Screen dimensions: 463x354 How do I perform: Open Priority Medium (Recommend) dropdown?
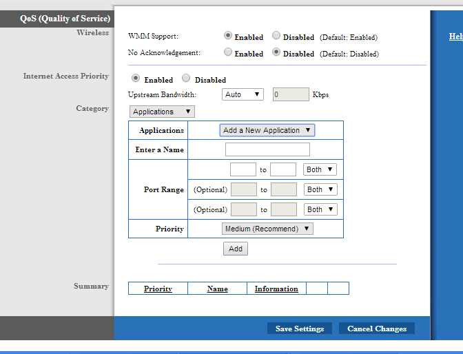(x=267, y=229)
